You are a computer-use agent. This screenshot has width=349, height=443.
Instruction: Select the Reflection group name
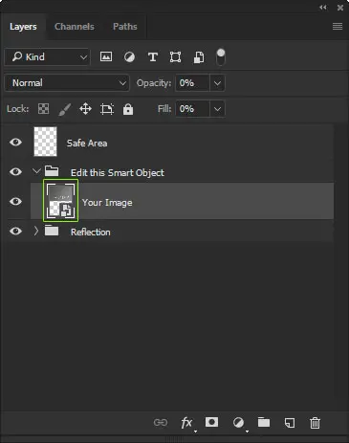pyautogui.click(x=91, y=233)
